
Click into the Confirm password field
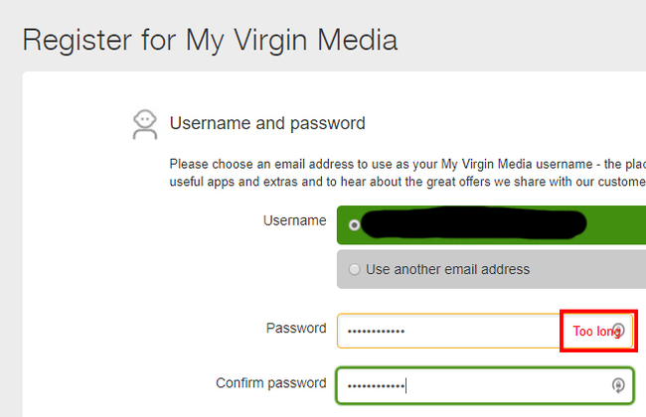(497, 384)
